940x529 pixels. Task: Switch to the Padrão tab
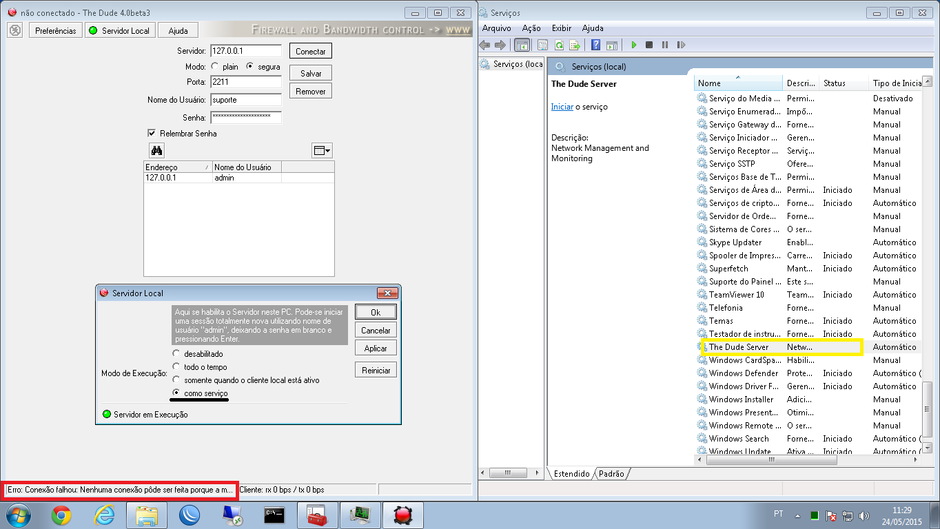click(x=611, y=474)
